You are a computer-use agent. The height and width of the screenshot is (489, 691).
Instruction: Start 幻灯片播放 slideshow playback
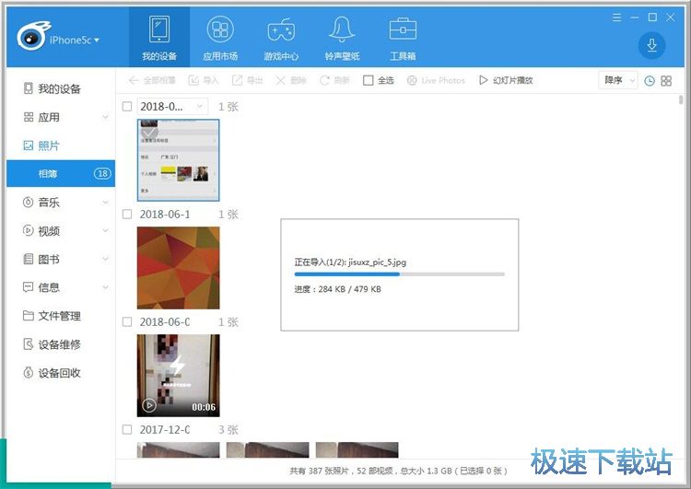(x=505, y=81)
